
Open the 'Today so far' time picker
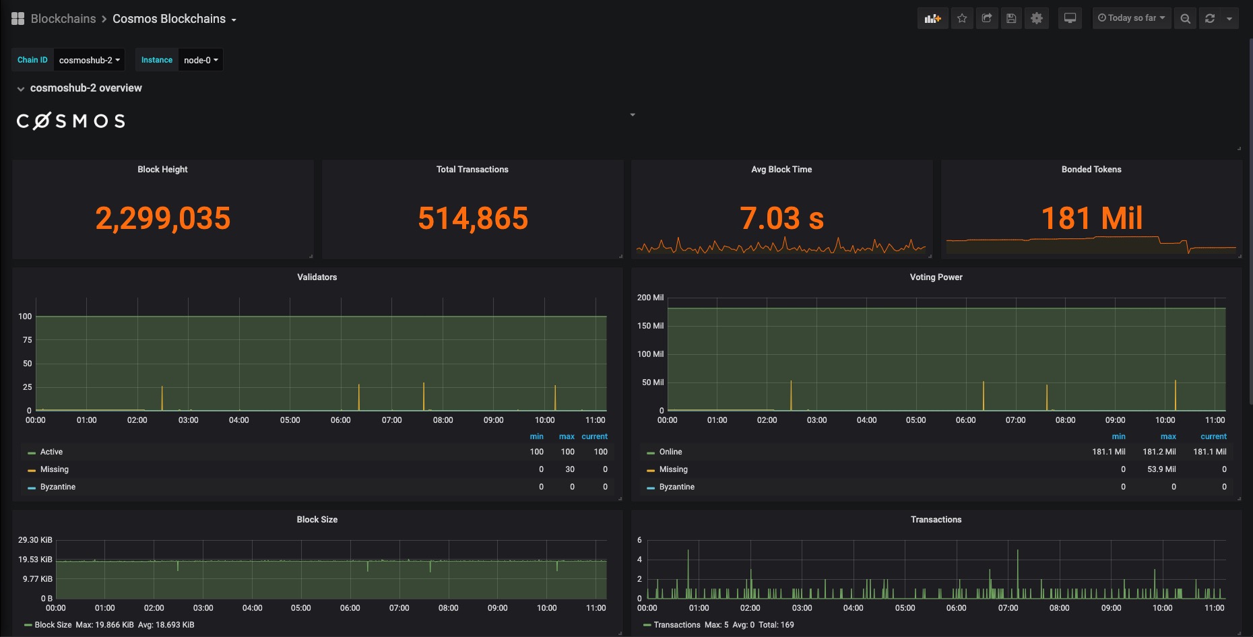pyautogui.click(x=1132, y=18)
